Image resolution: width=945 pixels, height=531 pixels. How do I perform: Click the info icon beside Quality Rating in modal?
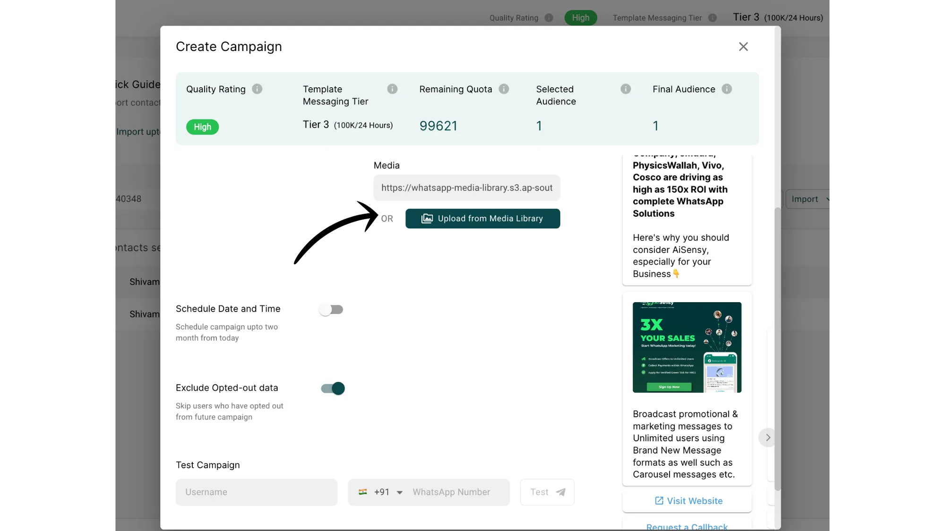pos(258,89)
